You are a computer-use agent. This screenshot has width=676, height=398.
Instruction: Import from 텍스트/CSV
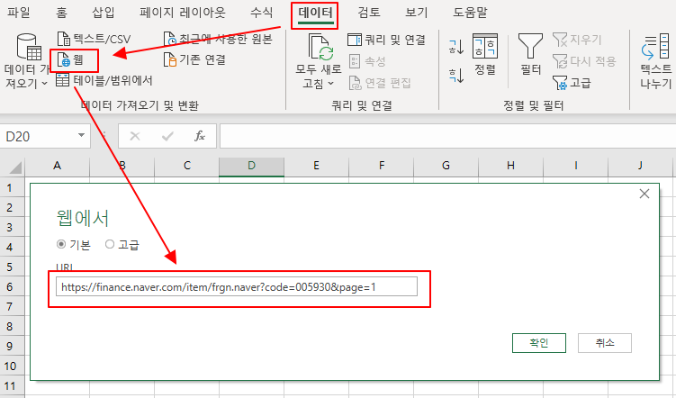94,40
